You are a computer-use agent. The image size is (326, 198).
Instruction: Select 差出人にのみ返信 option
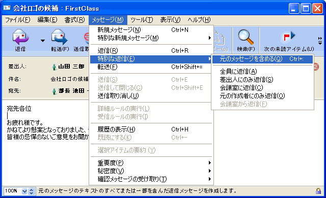tap(262, 80)
